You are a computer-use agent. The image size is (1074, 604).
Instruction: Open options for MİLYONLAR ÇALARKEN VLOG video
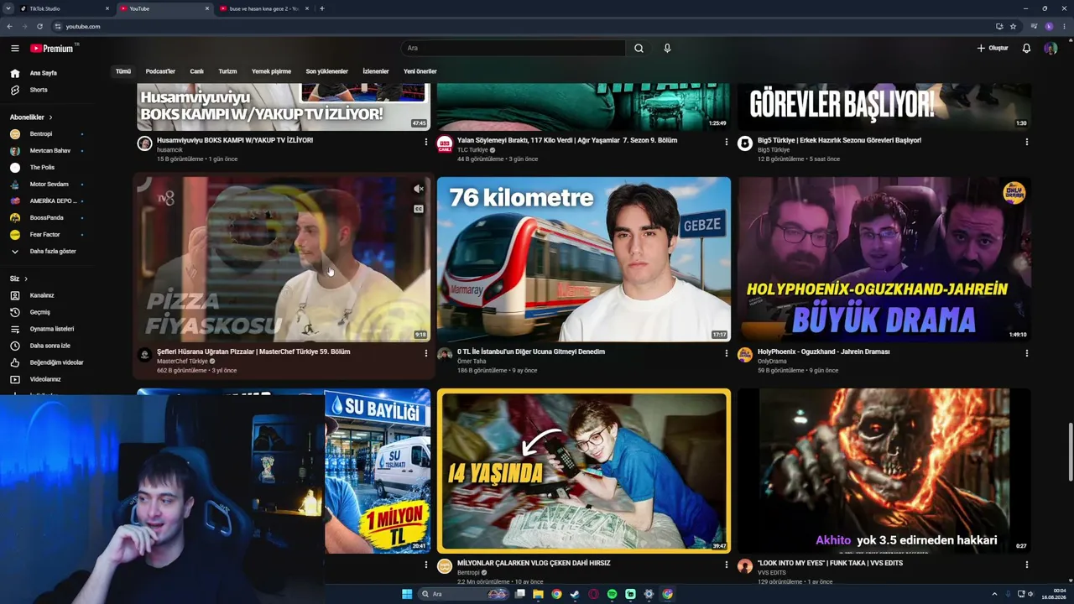click(x=727, y=565)
